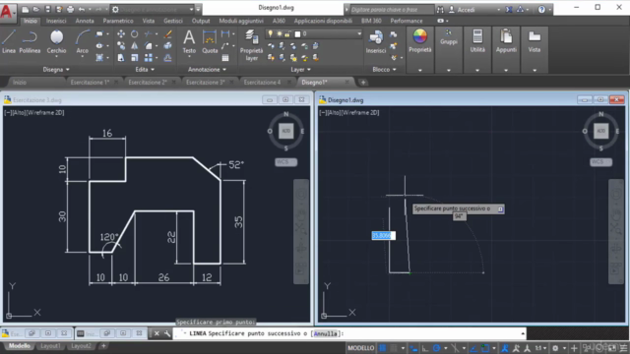Click the Sposta move tool icon

(121, 34)
